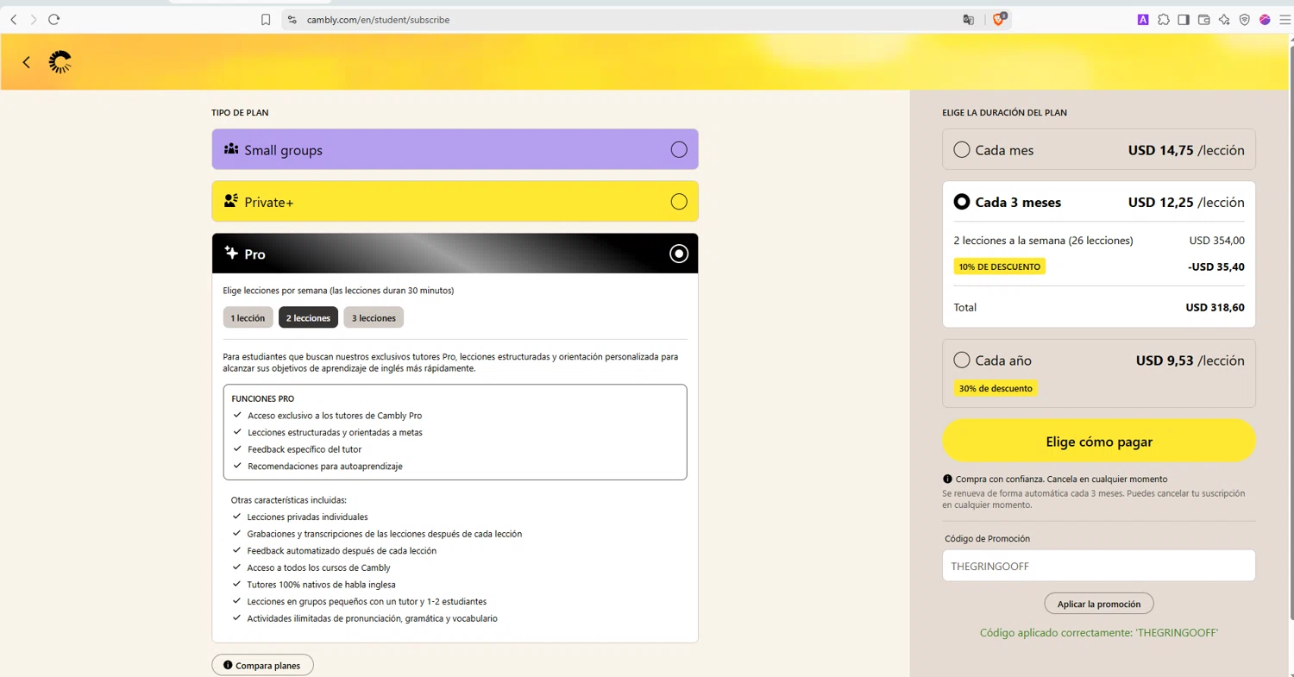The width and height of the screenshot is (1294, 677).
Task: Click the browser back arrow
Action: point(13,19)
